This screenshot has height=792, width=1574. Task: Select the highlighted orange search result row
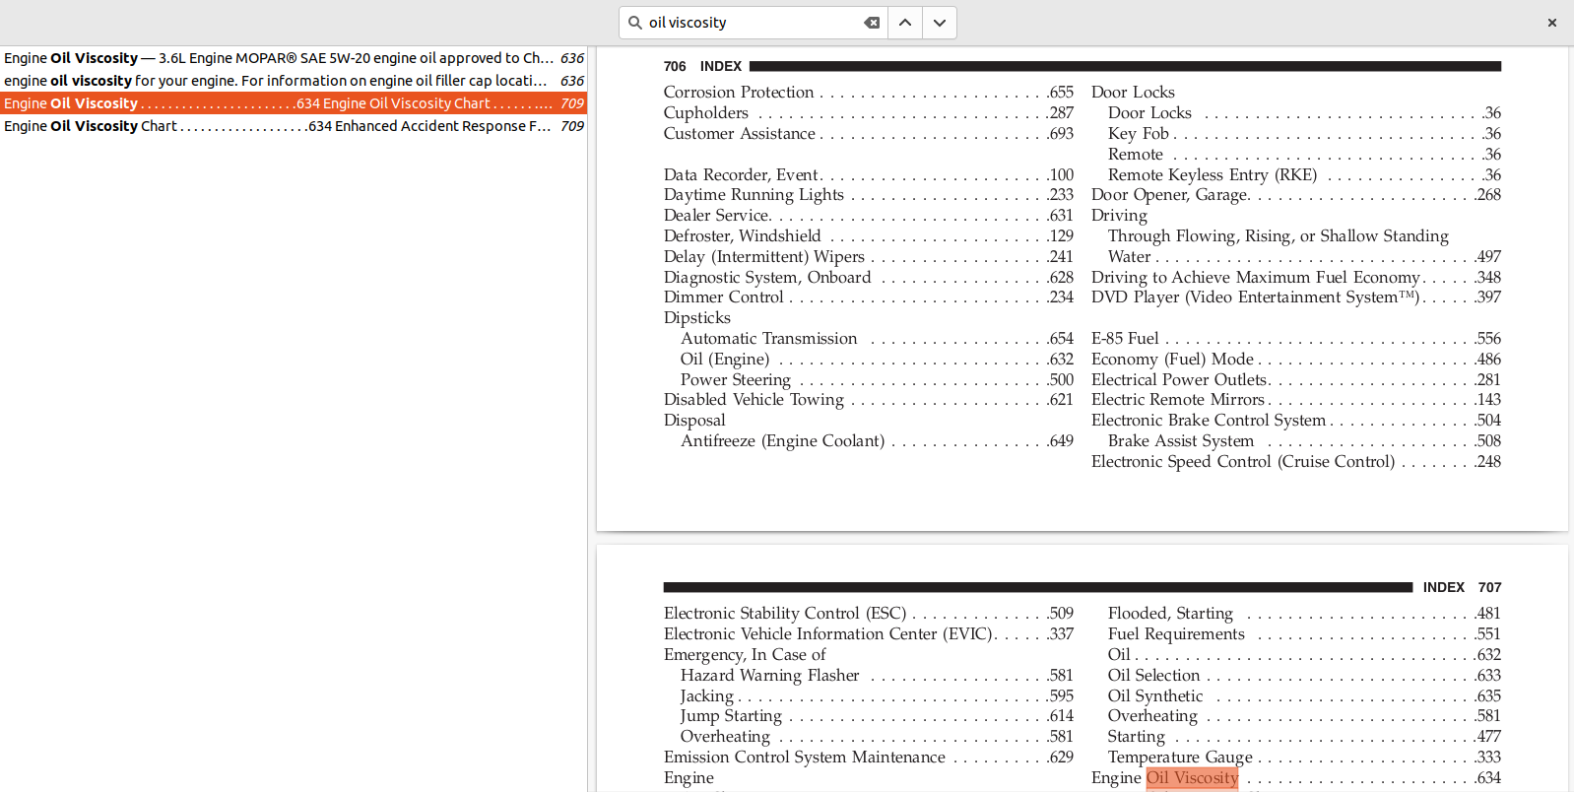coord(293,103)
